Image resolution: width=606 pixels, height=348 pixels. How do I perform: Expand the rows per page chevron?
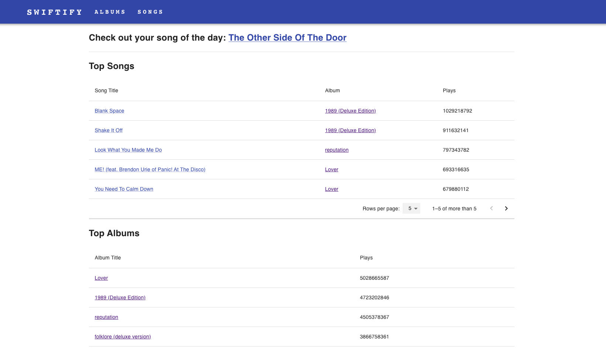click(x=416, y=208)
